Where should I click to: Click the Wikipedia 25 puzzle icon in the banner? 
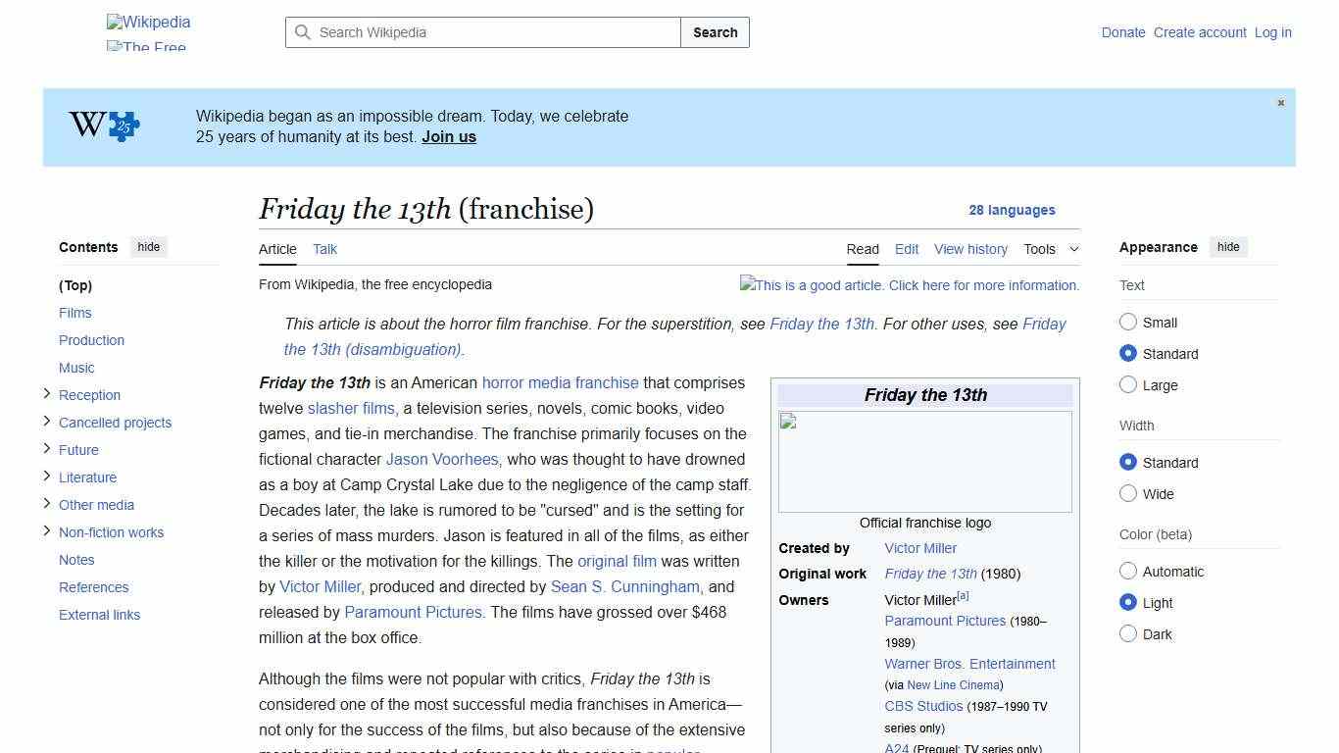pyautogui.click(x=102, y=126)
